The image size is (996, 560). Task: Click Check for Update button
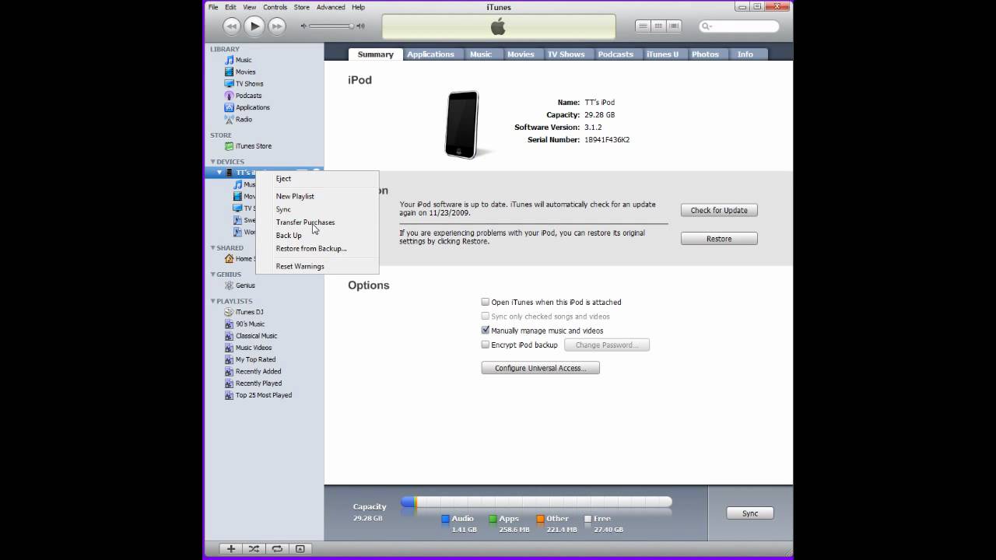(x=719, y=210)
